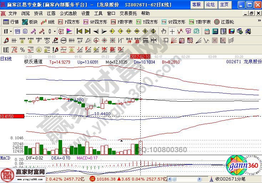The width and height of the screenshot is (262, 183).
Task: Click the calculator icon
Action: [215, 31]
